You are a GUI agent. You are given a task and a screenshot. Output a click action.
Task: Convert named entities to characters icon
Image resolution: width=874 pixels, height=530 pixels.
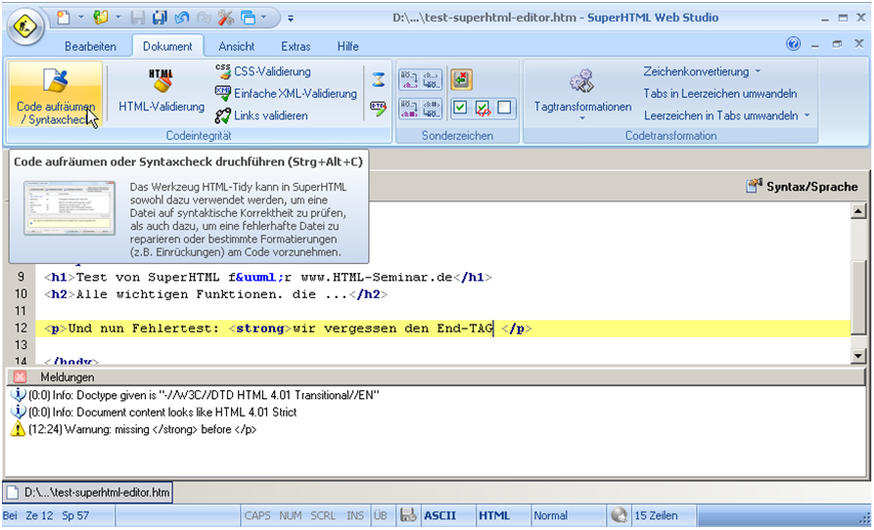click(432, 79)
